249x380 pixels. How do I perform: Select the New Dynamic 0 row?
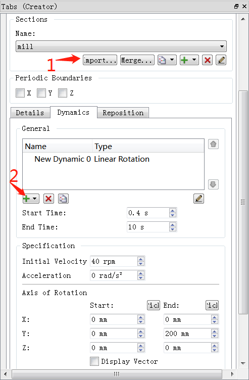[x=113, y=159]
